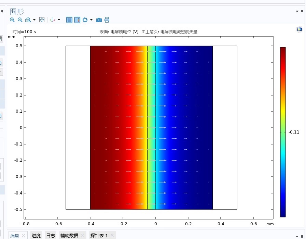The height and width of the screenshot is (239, 306).
Task: Open the Zoom Box dropdown arrow
Action: (x=34, y=20)
